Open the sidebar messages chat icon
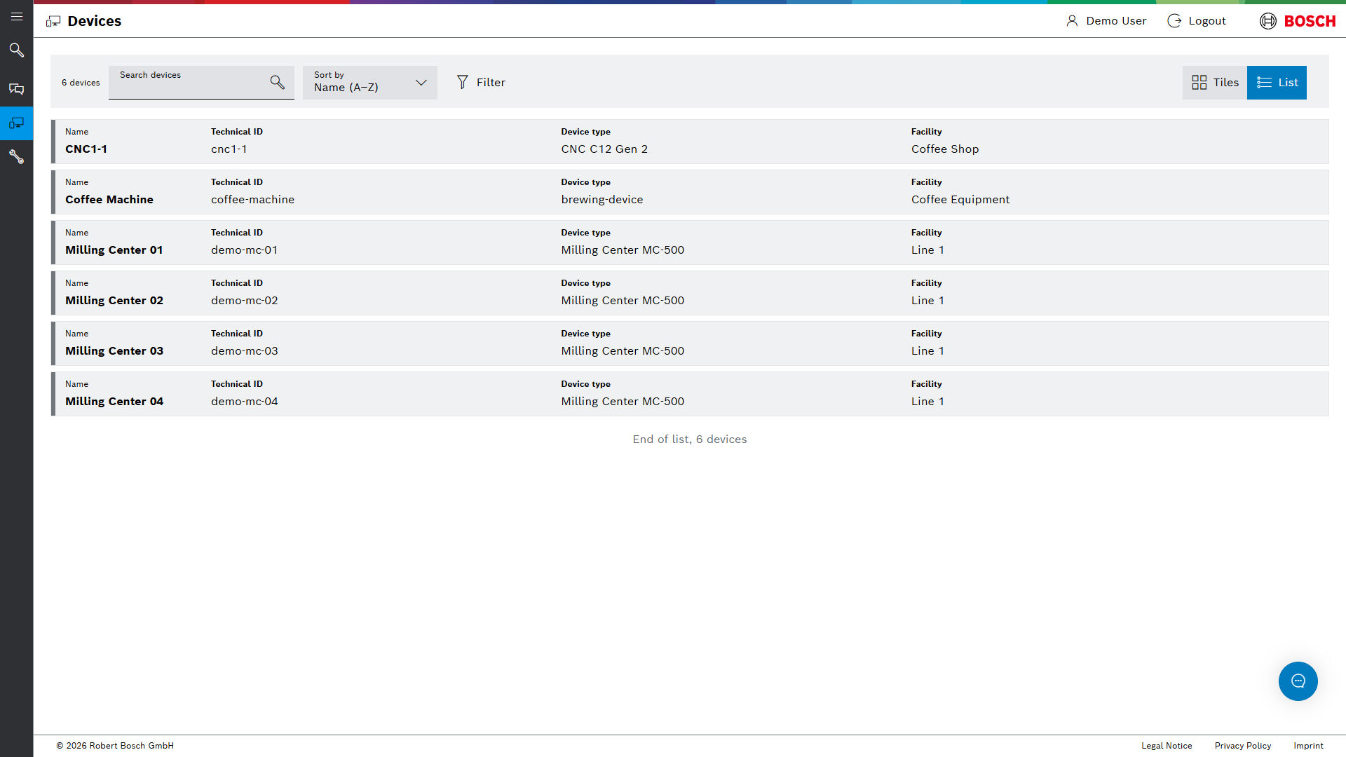 (17, 89)
